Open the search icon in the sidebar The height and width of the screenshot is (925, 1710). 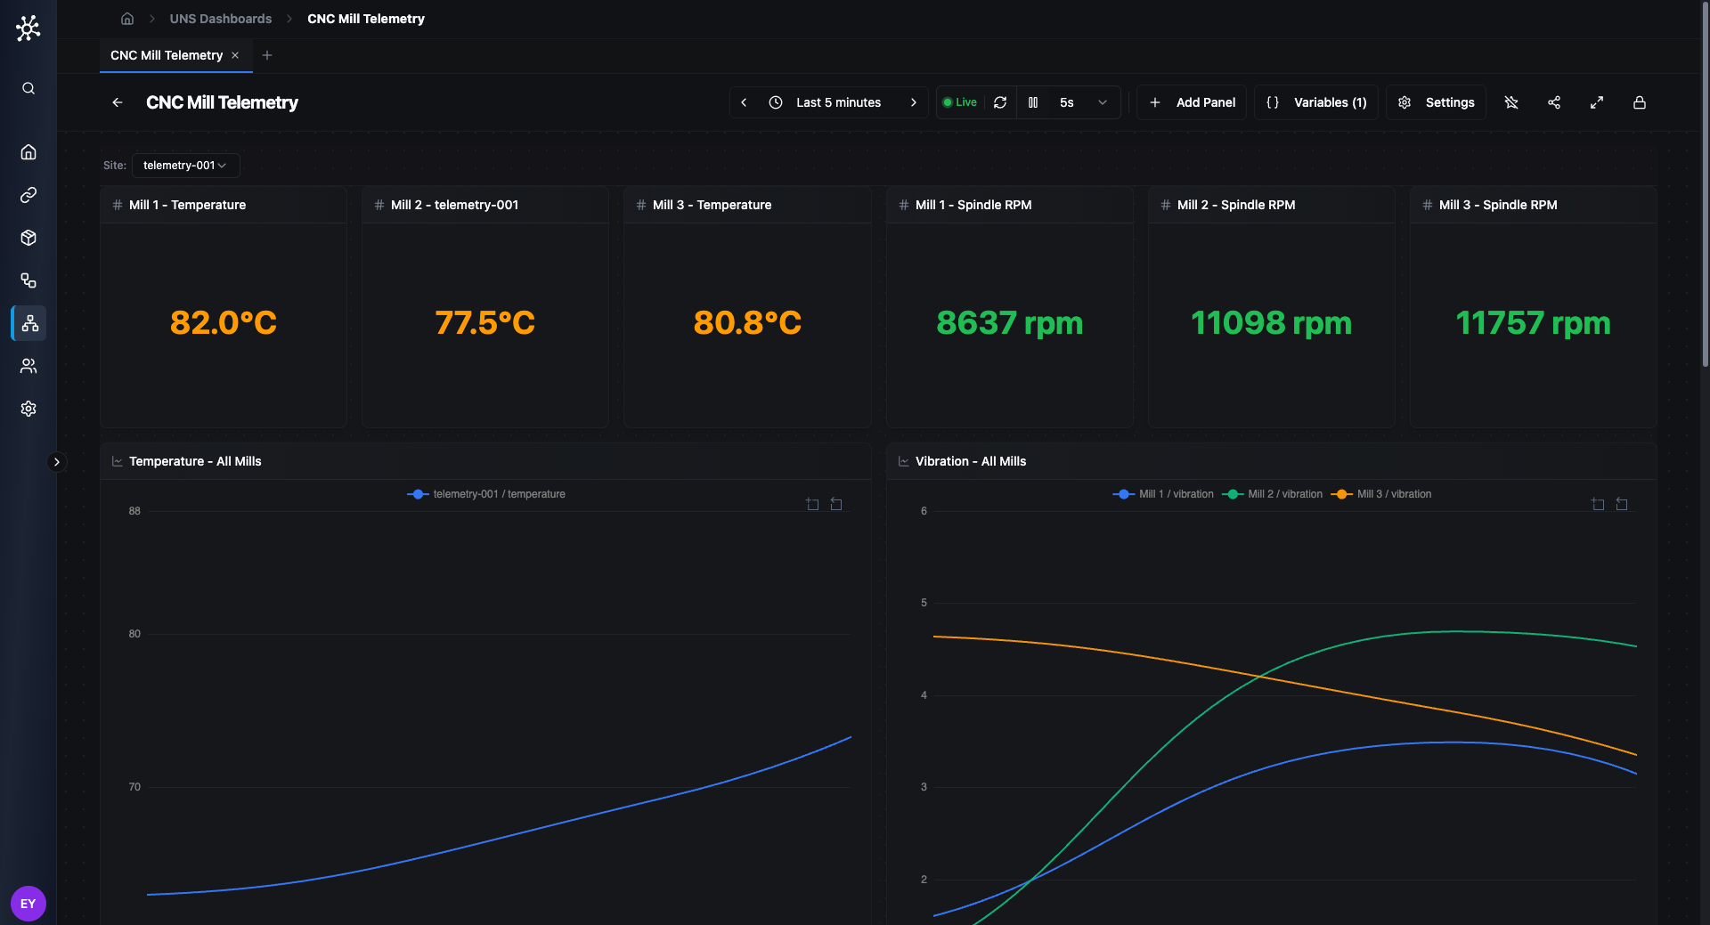pos(28,88)
